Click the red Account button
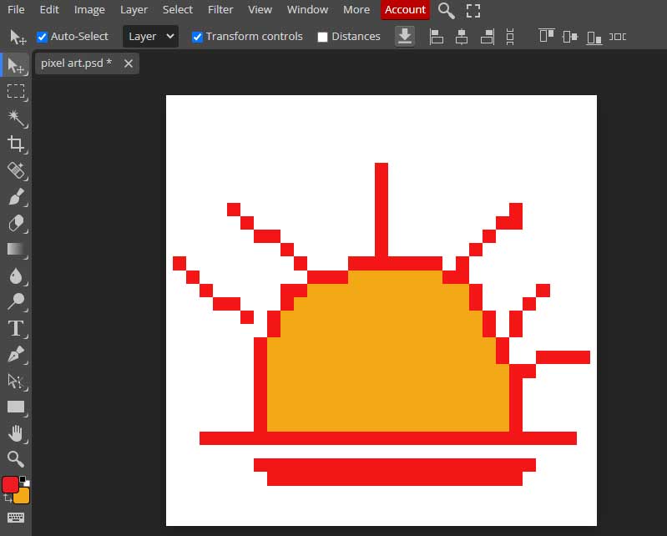 click(405, 10)
